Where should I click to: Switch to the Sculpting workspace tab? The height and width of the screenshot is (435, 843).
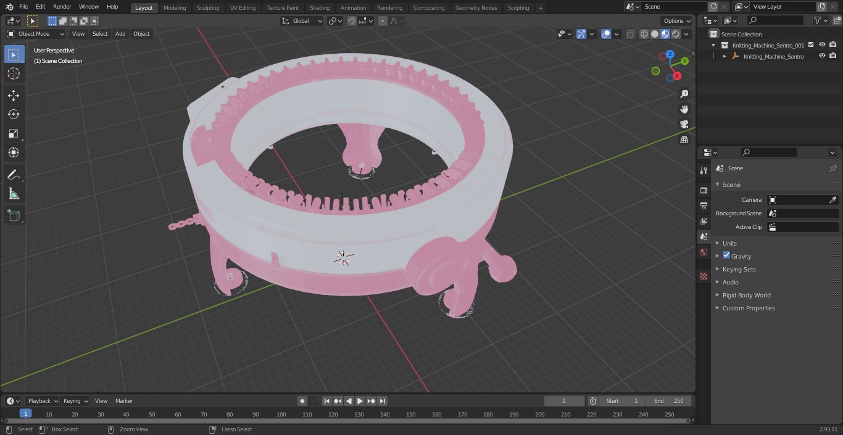(208, 8)
